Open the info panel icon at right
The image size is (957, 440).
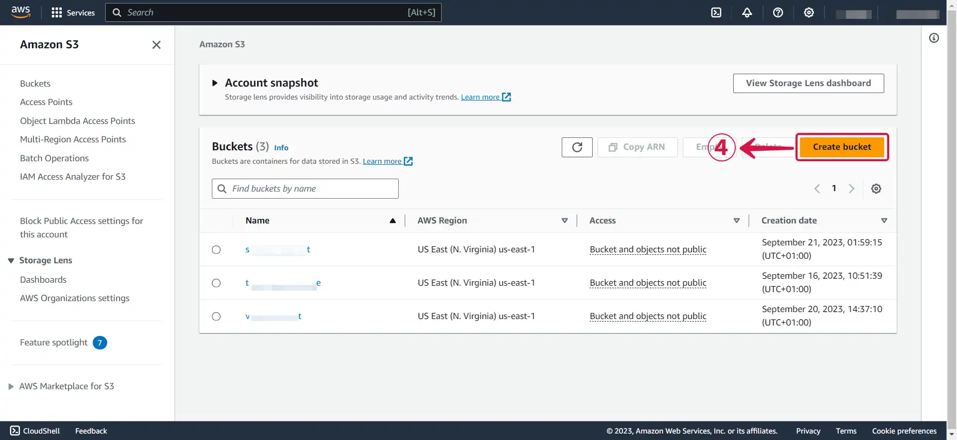[x=934, y=38]
